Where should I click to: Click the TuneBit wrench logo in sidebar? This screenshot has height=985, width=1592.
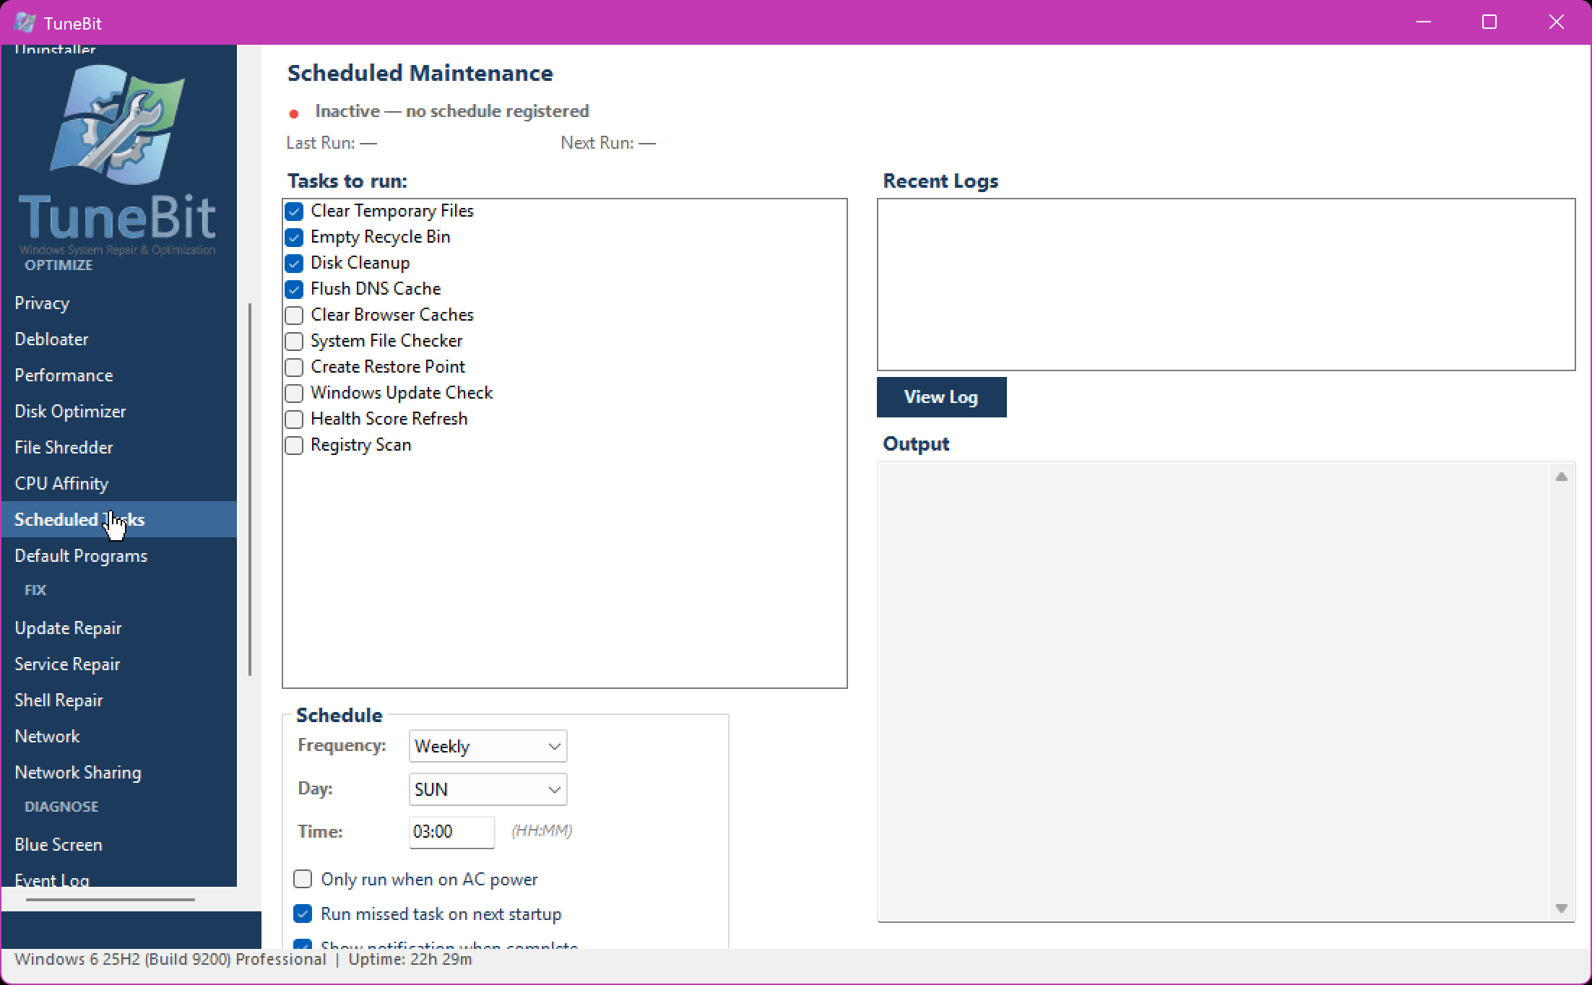tap(118, 124)
